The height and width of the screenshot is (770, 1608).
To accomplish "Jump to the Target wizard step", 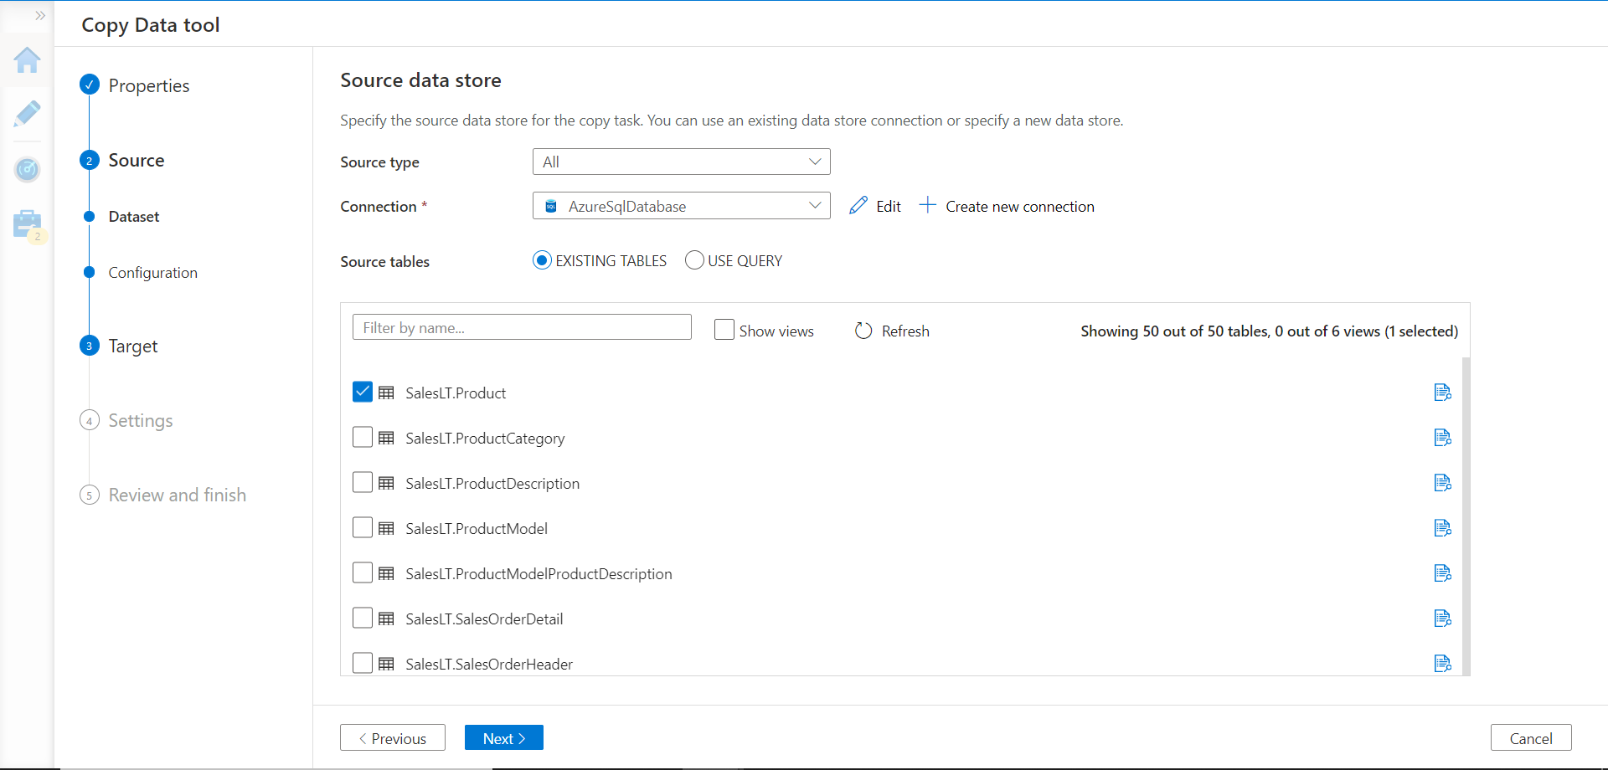I will coord(132,346).
